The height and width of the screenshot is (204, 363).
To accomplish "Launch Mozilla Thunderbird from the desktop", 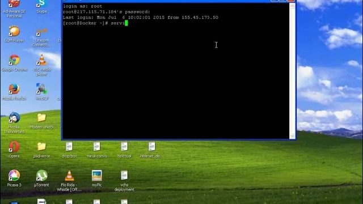I will point(14,123).
